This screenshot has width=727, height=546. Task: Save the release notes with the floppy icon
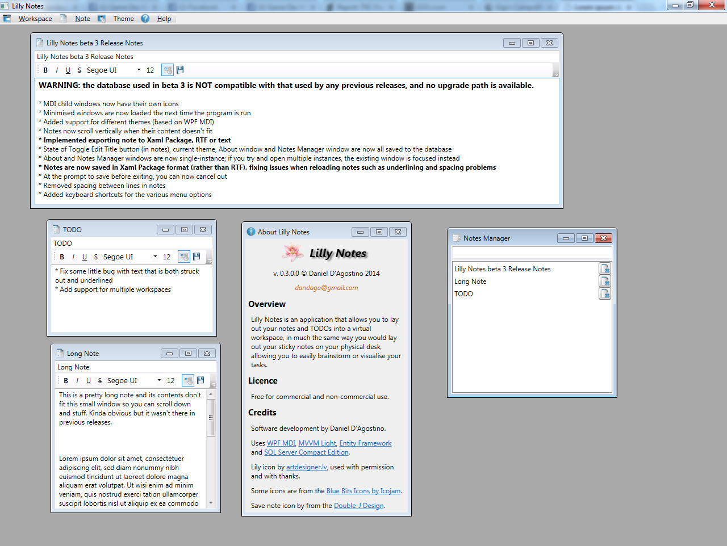(x=180, y=70)
